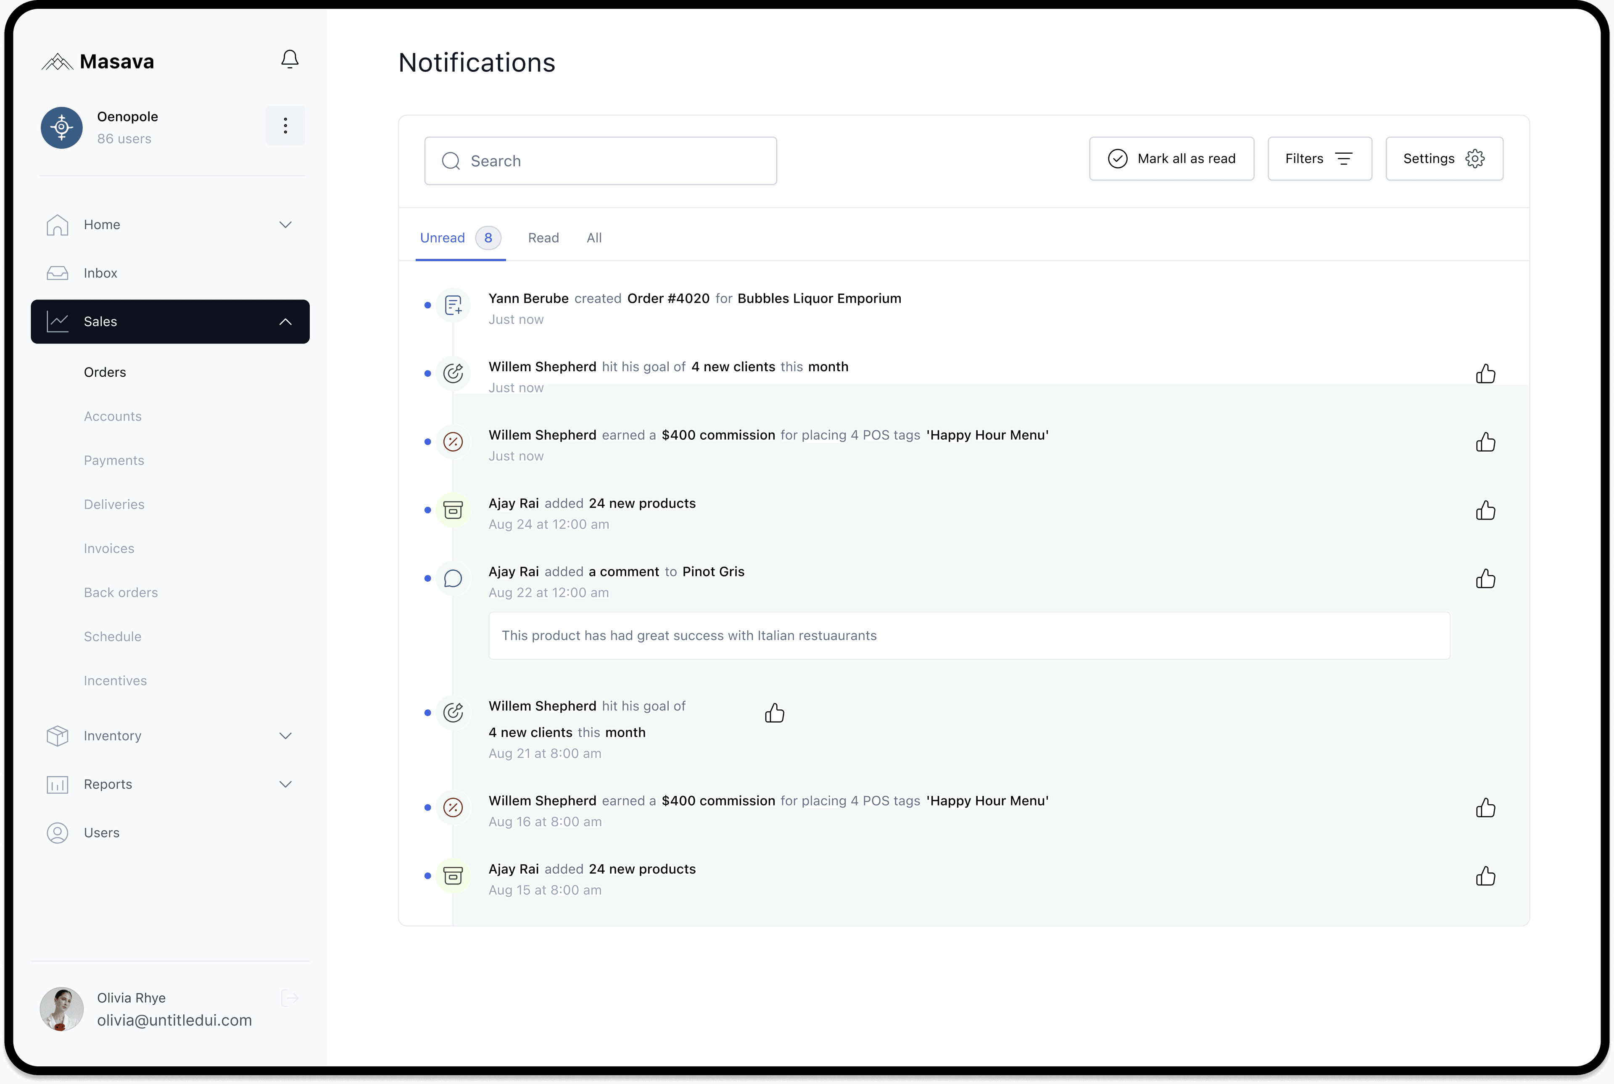Image resolution: width=1614 pixels, height=1084 pixels.
Task: Open notification Settings with gear icon
Action: (1444, 158)
